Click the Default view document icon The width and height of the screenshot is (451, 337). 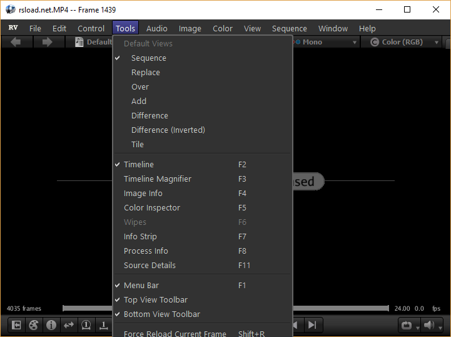(79, 42)
